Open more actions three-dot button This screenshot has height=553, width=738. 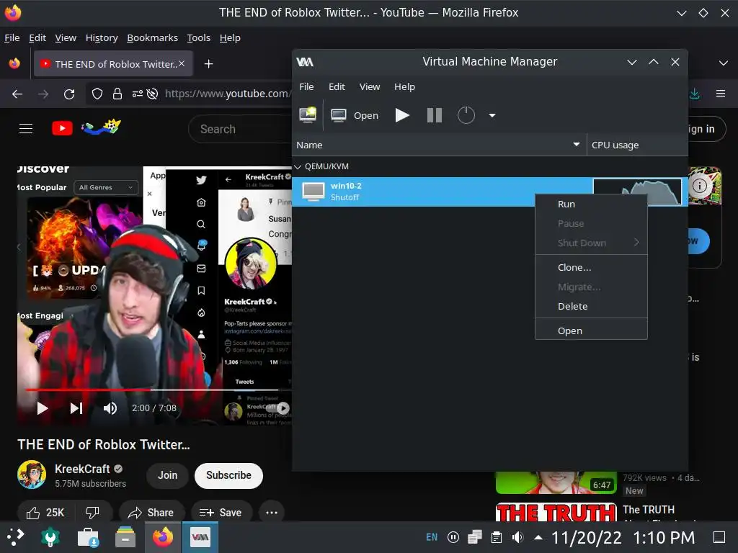[x=272, y=512]
